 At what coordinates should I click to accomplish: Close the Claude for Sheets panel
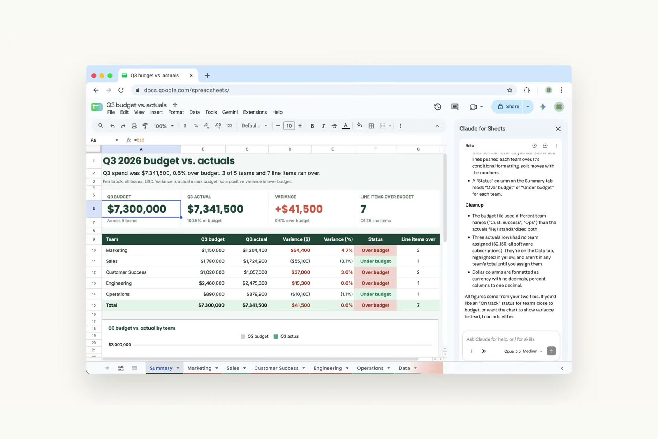(558, 129)
